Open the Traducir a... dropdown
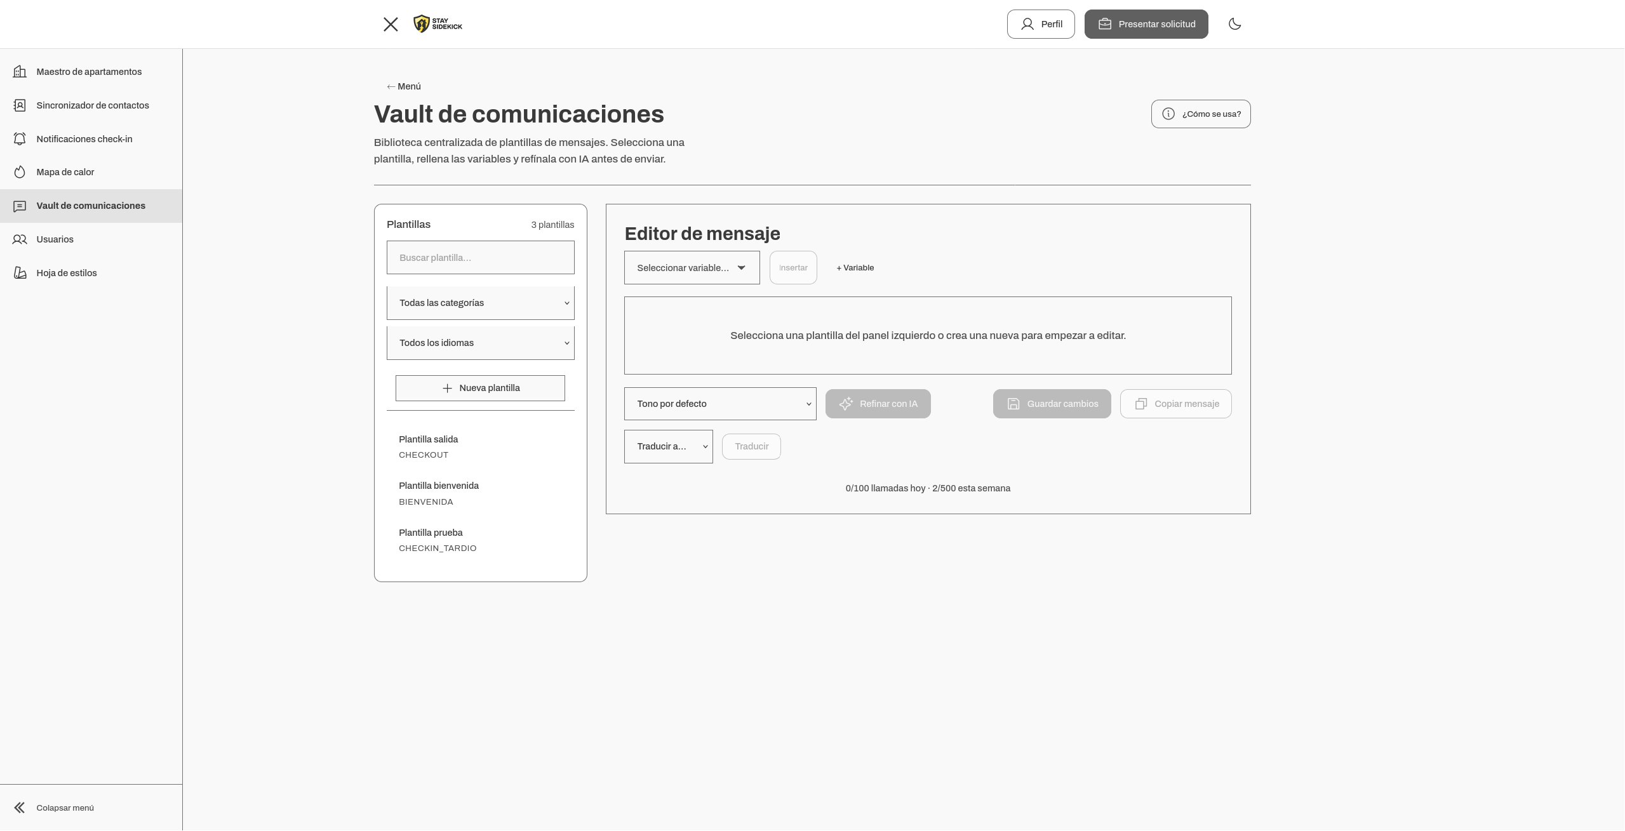1625x831 pixels. pyautogui.click(x=669, y=447)
